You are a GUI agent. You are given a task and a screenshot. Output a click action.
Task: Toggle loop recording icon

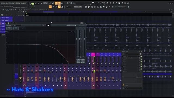point(62,3)
